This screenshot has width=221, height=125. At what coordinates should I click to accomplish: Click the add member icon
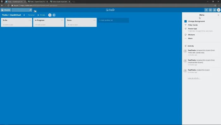(54, 15)
